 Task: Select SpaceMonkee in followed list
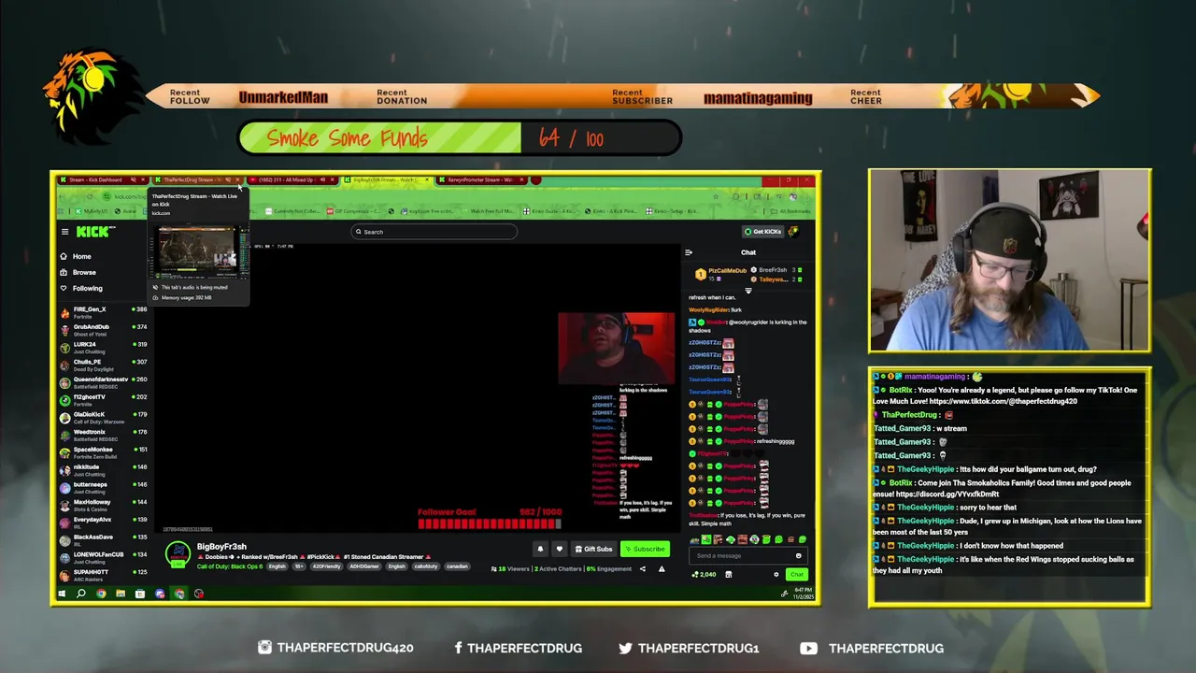[x=103, y=451]
